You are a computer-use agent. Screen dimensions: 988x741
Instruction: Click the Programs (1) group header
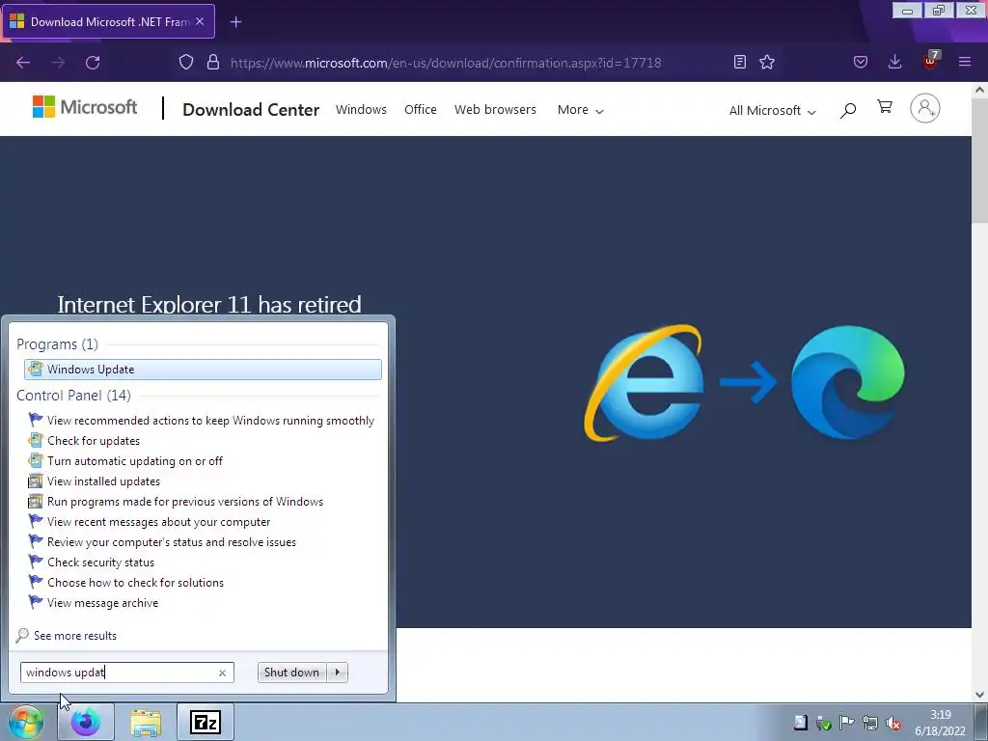tap(57, 344)
